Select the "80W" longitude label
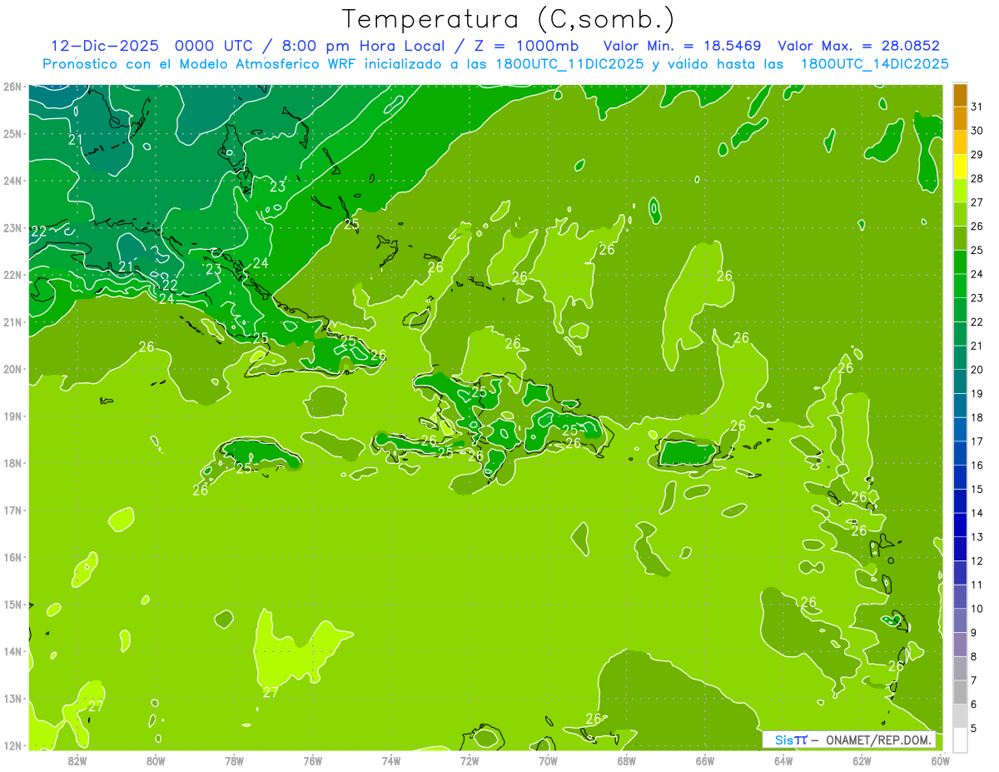Screen dimensions: 999x772 tap(156, 760)
